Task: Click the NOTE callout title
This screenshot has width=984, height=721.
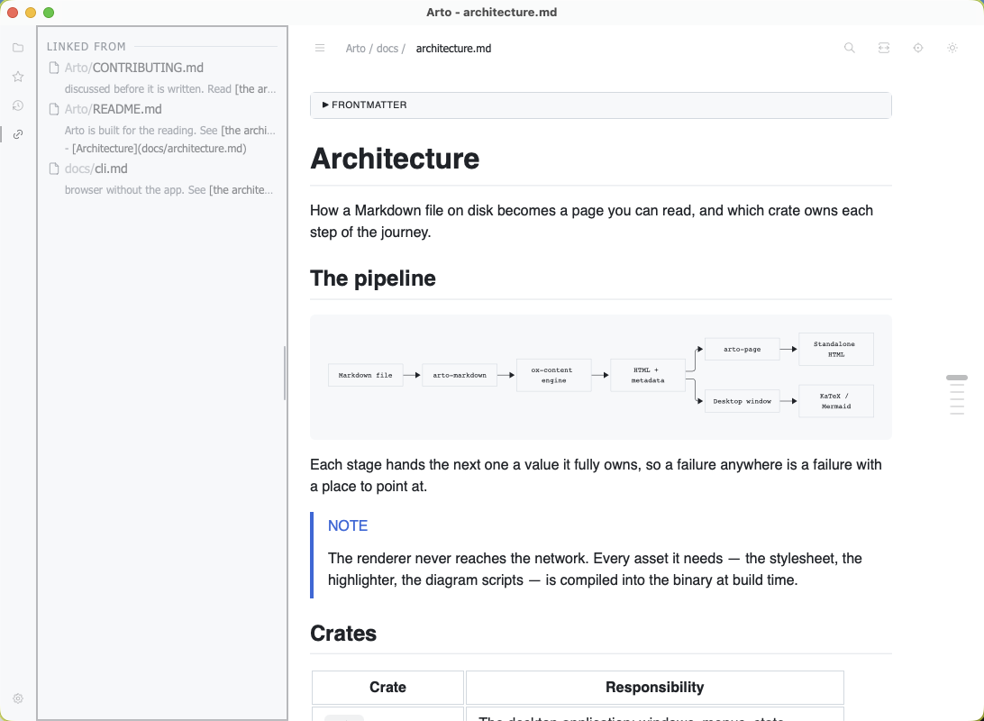Action: click(x=348, y=525)
